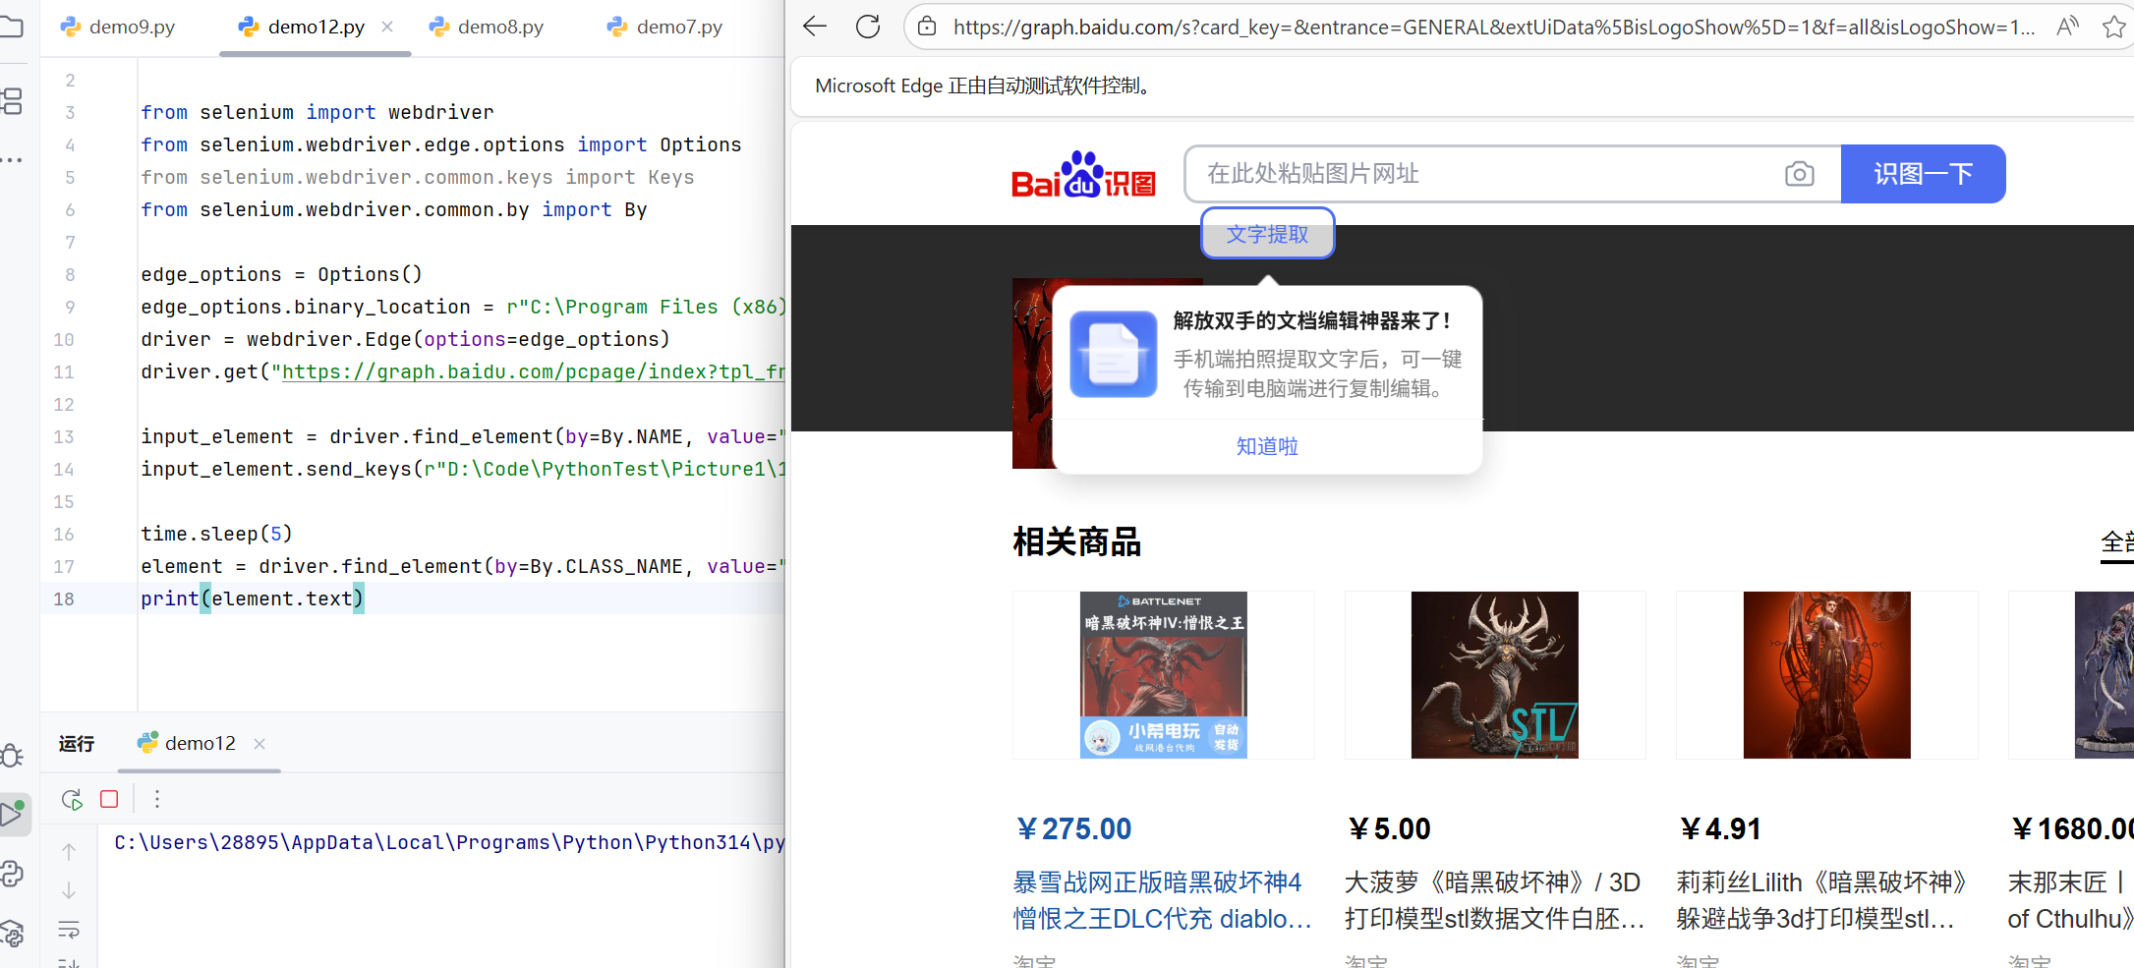Viewport: 2134px width, 968px height.
Task: Open the Run tool window icon
Action: click(x=14, y=814)
